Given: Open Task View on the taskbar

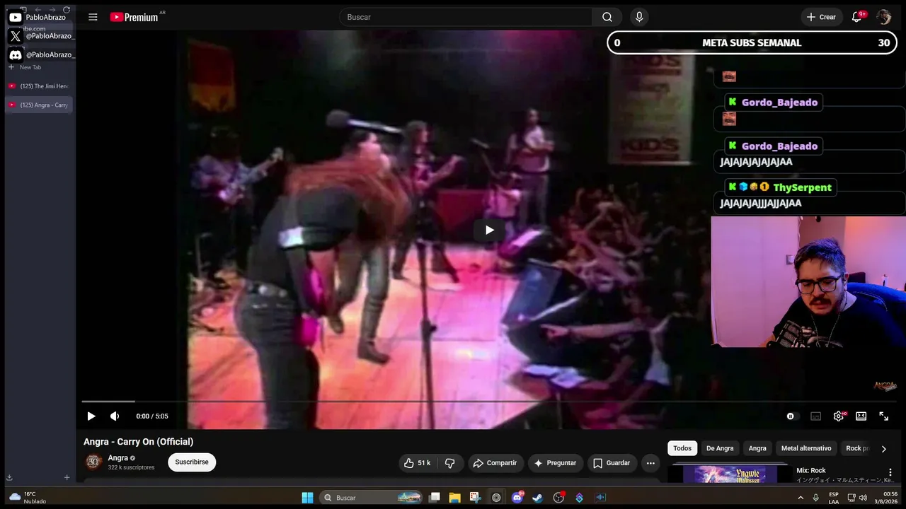Looking at the screenshot, I should pyautogui.click(x=435, y=498).
